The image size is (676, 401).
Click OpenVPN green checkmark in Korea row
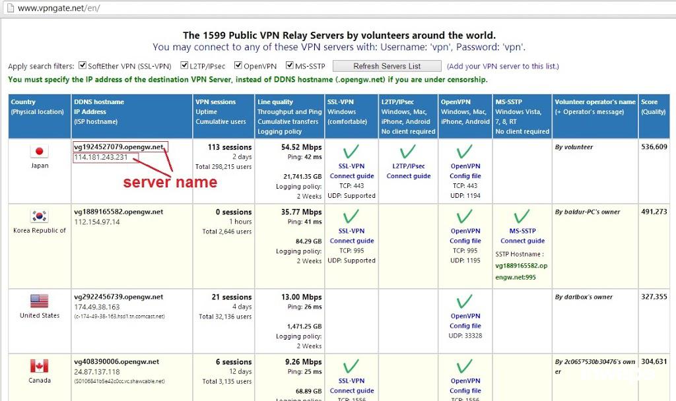[x=465, y=216]
